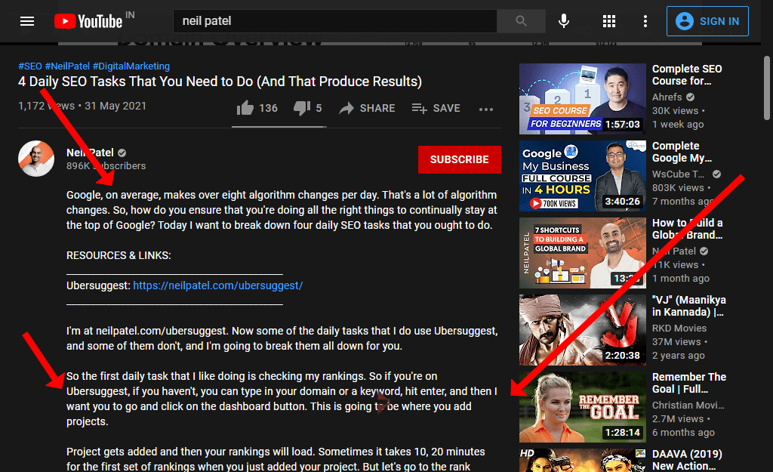Open the #SEO hashtag

coord(30,66)
